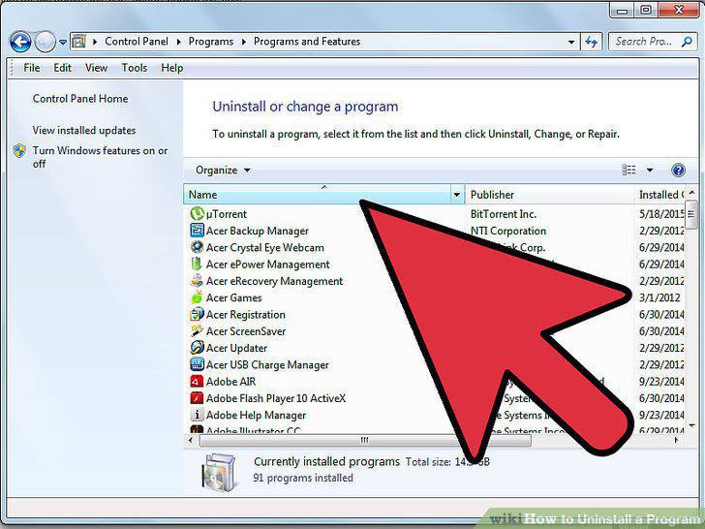Open Turn Windows features on or off

click(100, 157)
